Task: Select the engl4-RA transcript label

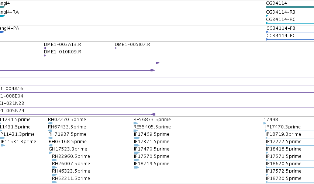Action: tap(9, 12)
